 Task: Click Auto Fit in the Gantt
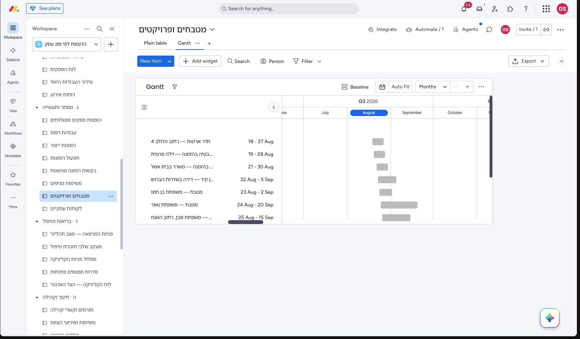[x=400, y=87]
